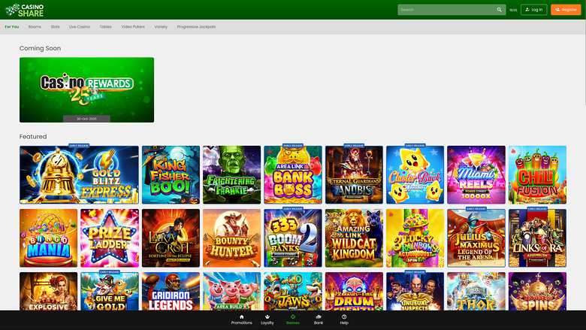The height and width of the screenshot is (330, 586).
Task: Select the Progressive Jackpots tab
Action: [196, 26]
